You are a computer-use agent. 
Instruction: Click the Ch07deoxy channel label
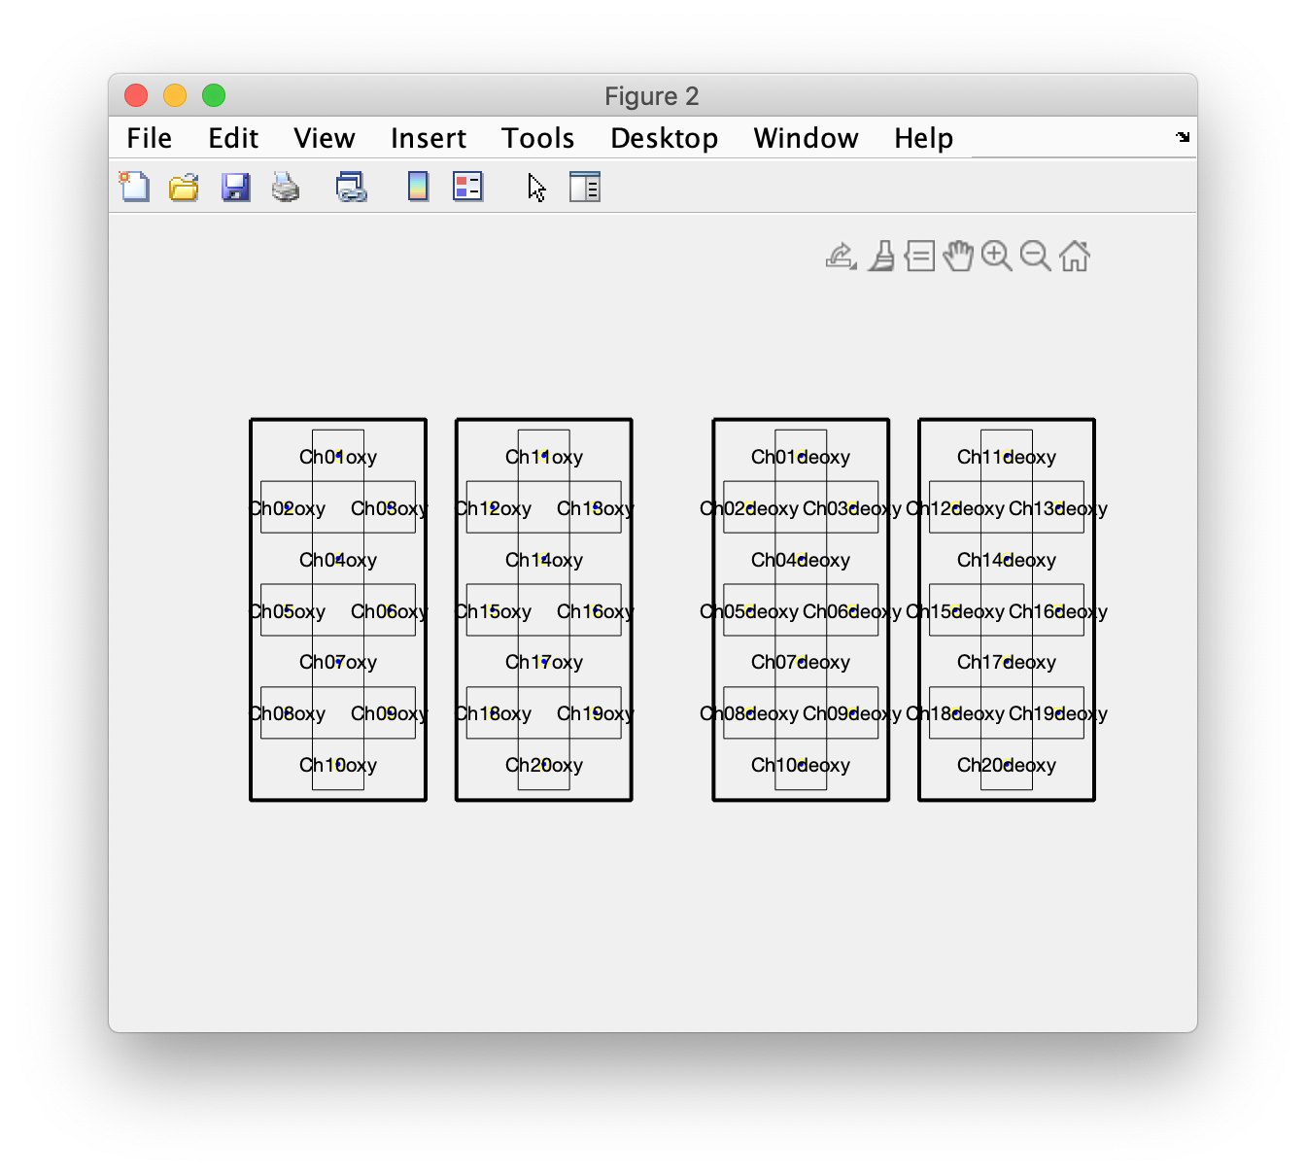tap(801, 662)
